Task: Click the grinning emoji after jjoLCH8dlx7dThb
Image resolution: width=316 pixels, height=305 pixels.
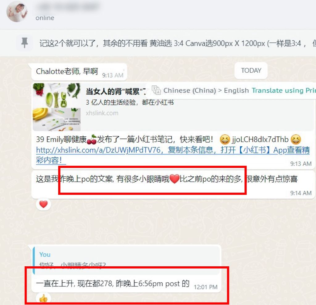Action: click(x=296, y=140)
